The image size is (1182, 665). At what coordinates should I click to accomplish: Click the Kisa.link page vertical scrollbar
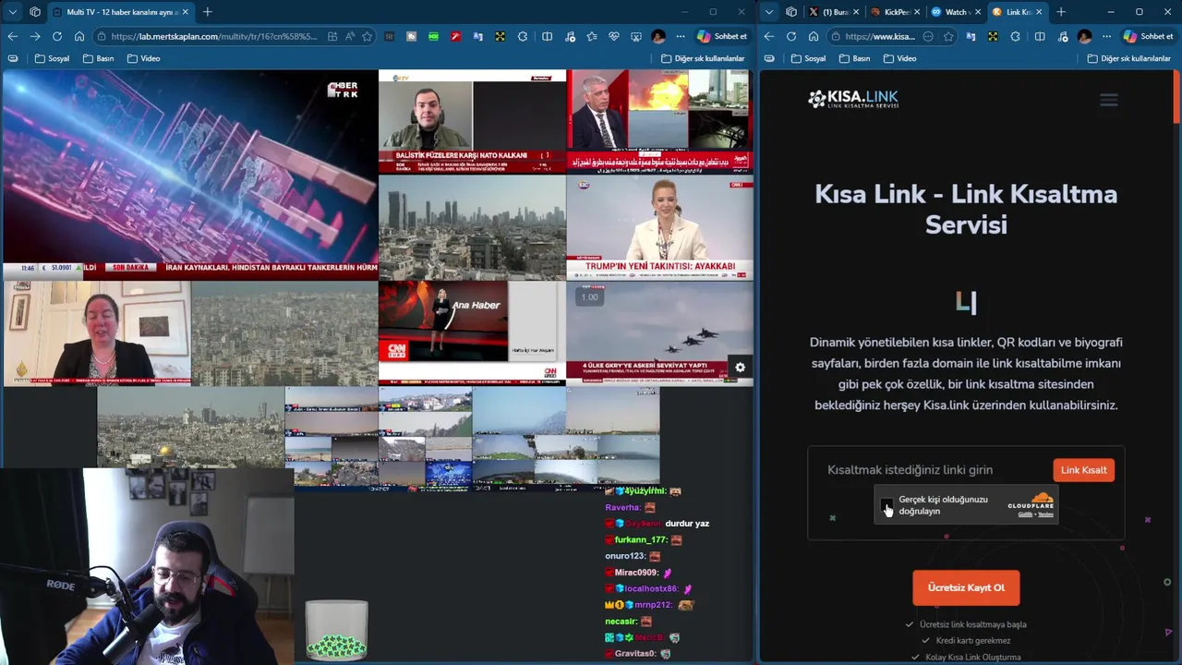pyautogui.click(x=1176, y=97)
